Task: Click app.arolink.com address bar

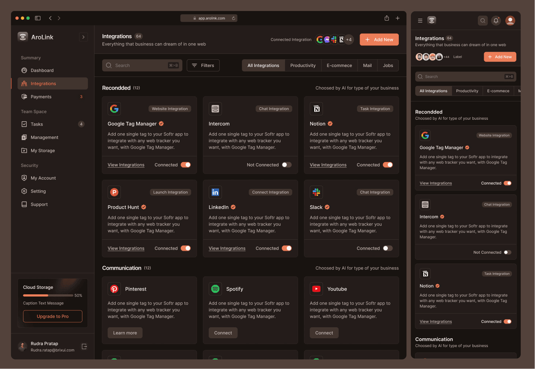Action: pos(209,18)
